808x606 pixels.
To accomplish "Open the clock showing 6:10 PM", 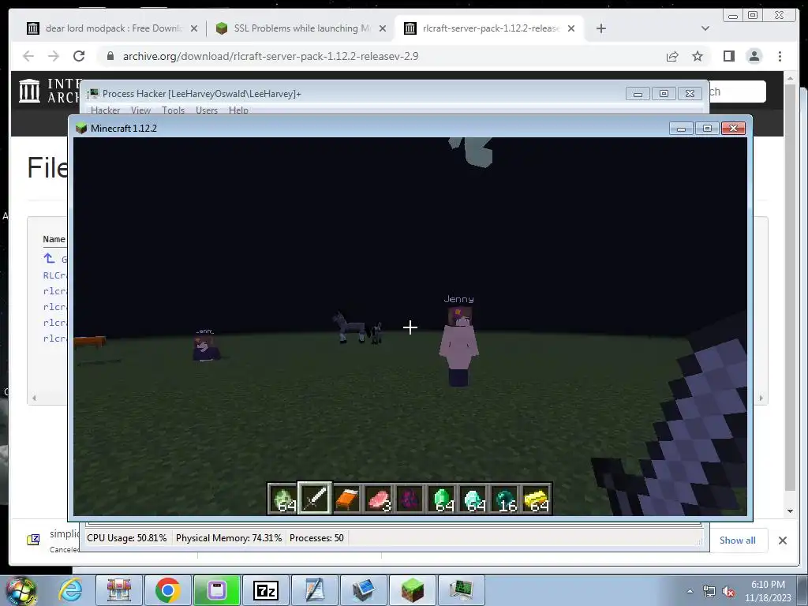I will 768,591.
